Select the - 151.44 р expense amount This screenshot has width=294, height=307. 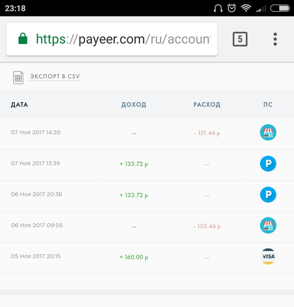[207, 133]
